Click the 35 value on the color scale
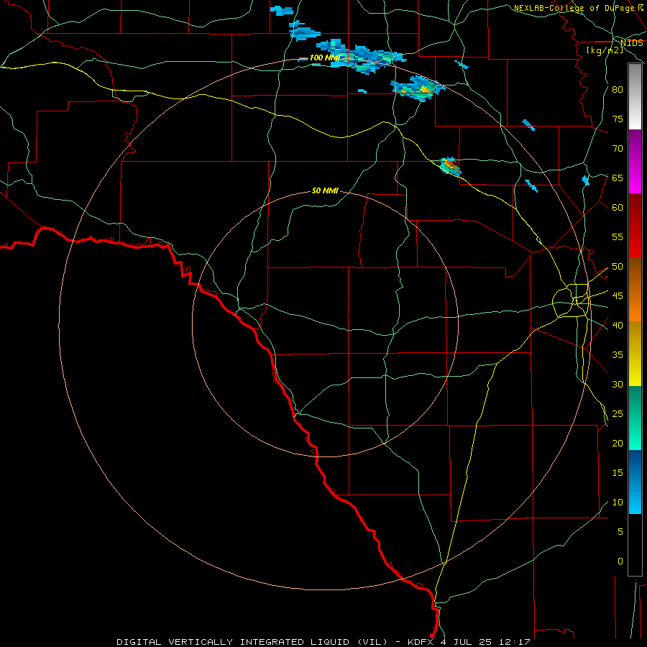Viewport: 647px width, 647px height. [x=618, y=355]
